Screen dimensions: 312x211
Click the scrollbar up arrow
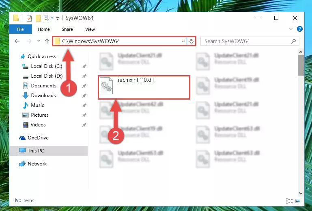(301, 52)
